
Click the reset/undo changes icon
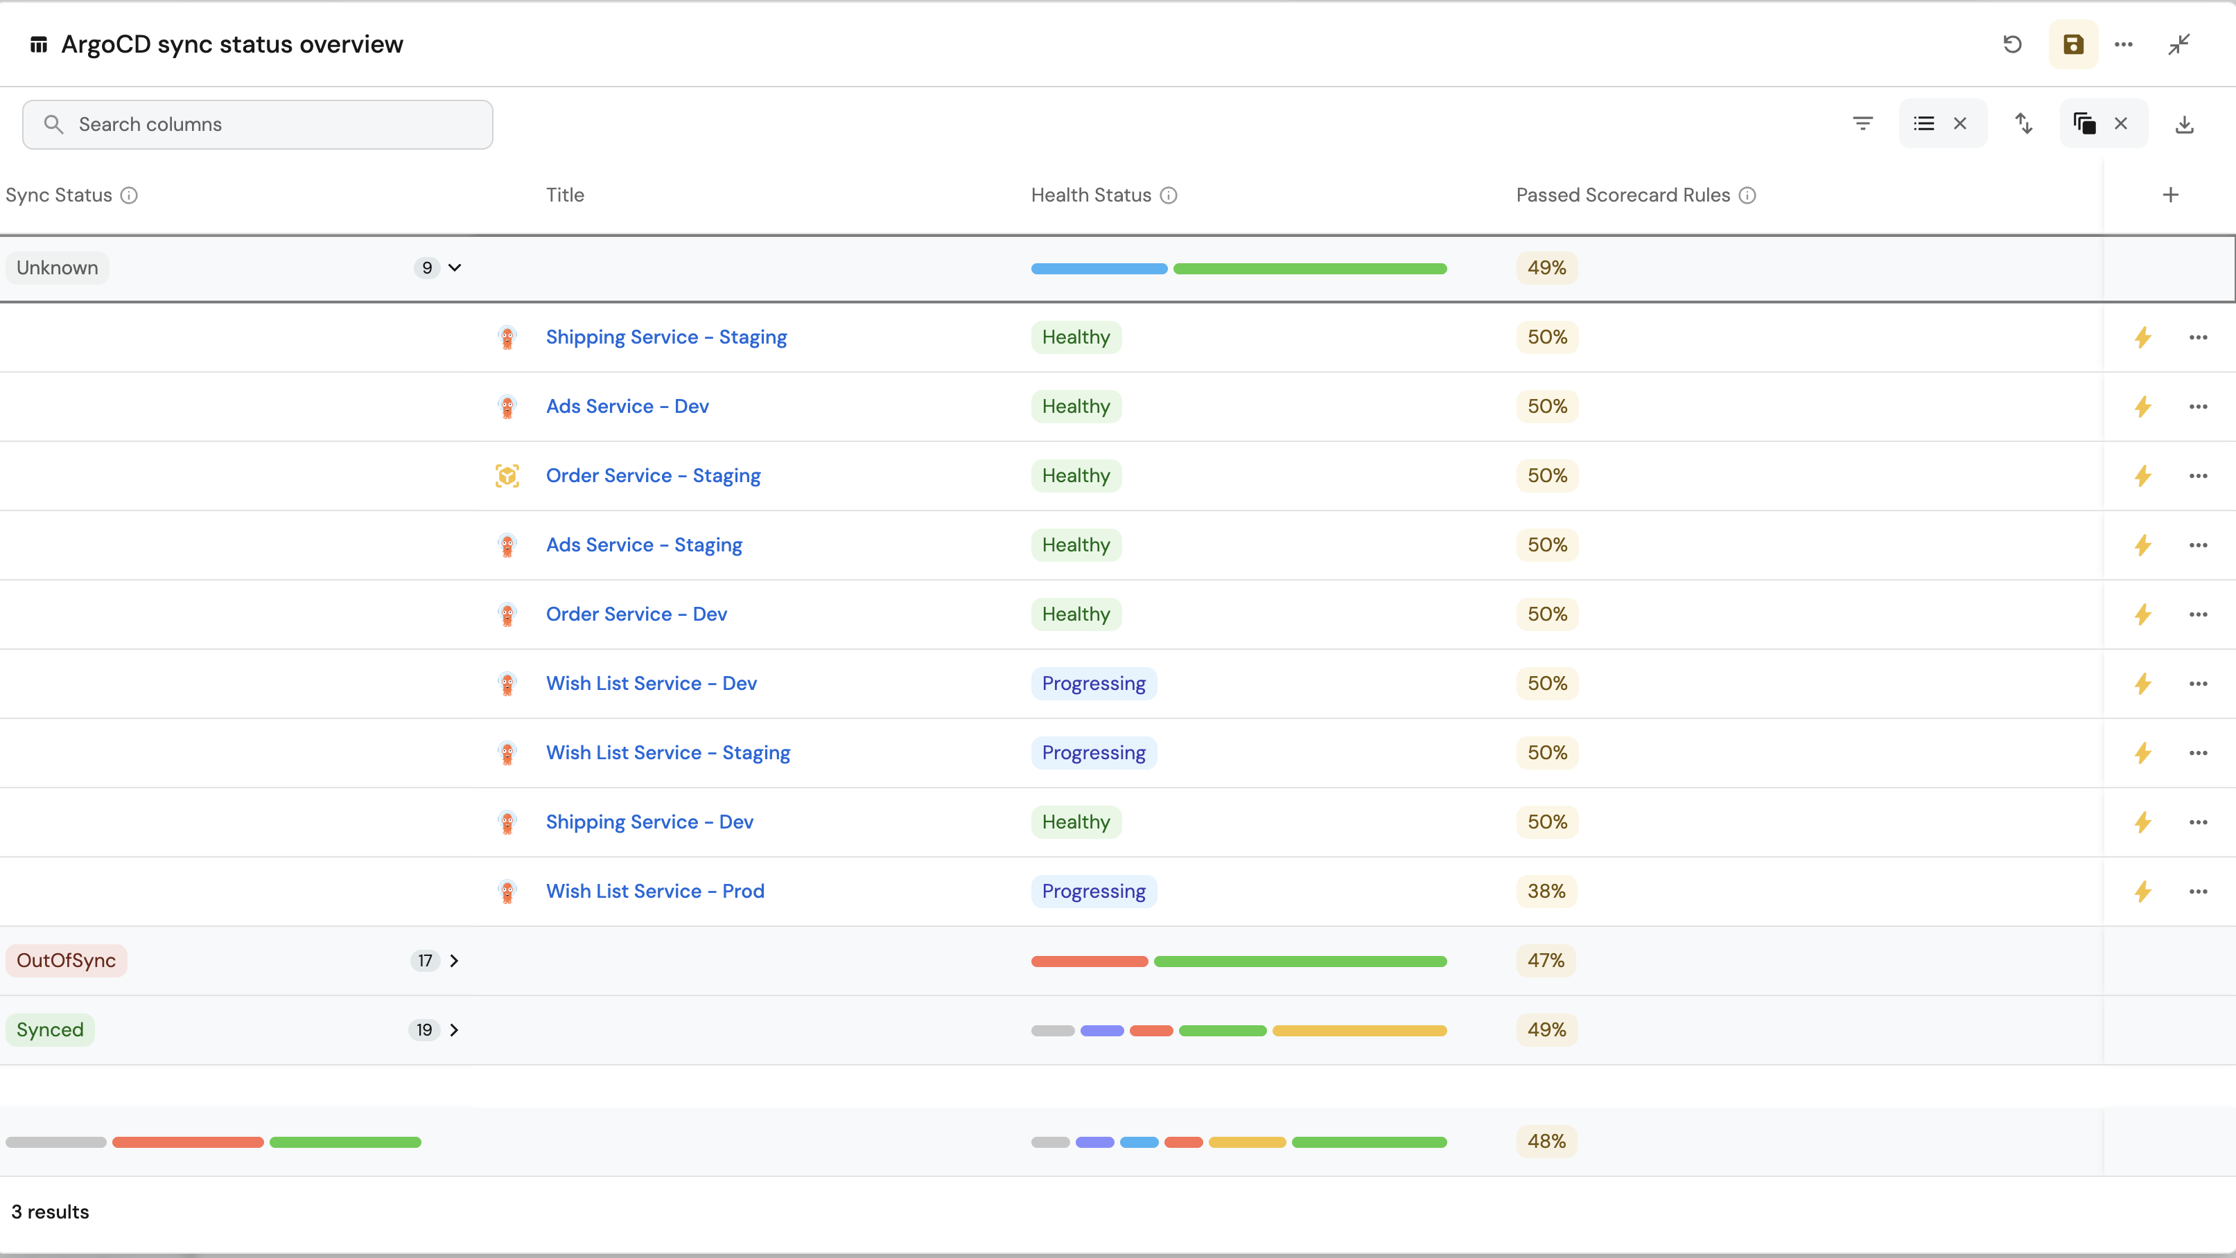[2012, 44]
